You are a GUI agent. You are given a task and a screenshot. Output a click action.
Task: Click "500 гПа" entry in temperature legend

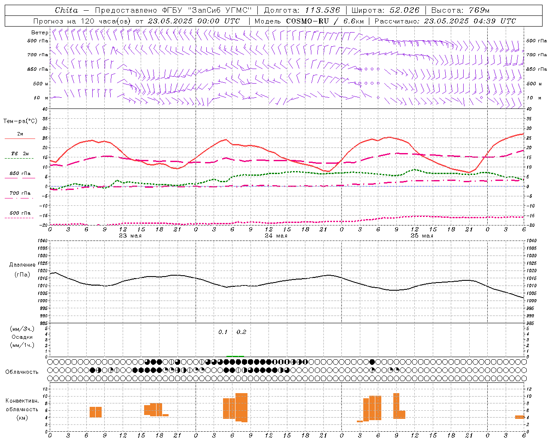pos(20,213)
